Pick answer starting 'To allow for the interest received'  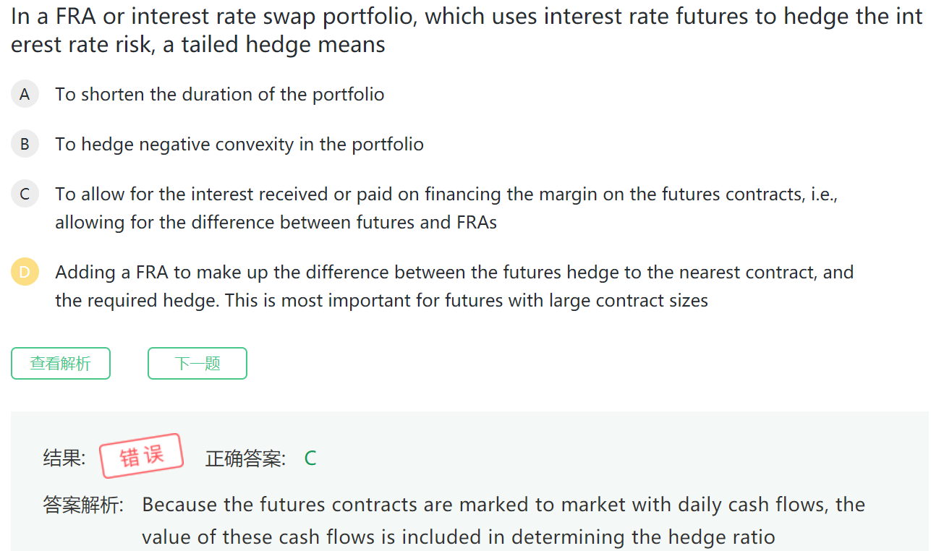click(446, 195)
